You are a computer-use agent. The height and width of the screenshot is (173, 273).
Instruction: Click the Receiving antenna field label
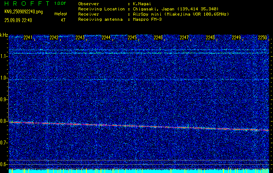[100, 19]
